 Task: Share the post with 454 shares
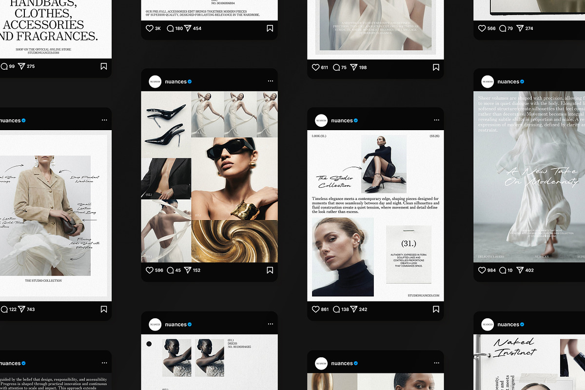188,28
